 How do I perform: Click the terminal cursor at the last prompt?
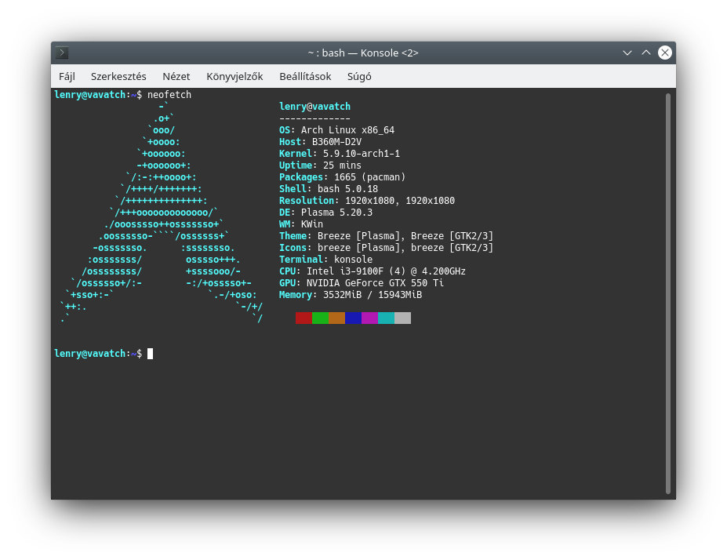[151, 354]
